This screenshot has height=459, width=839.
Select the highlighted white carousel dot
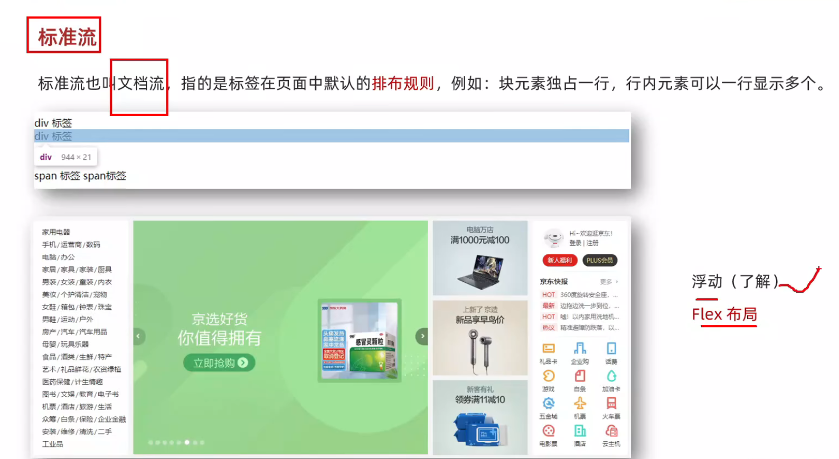(x=187, y=443)
